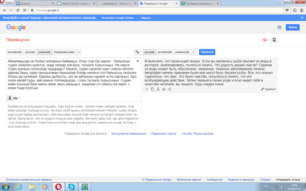
Task: Open Правила и принципы link
Action: (x=241, y=180)
